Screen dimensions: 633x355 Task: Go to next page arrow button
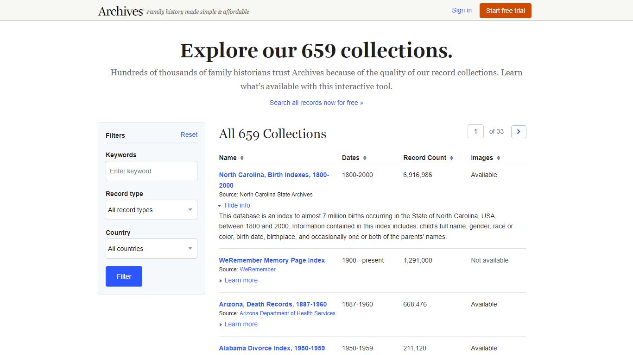tap(519, 132)
